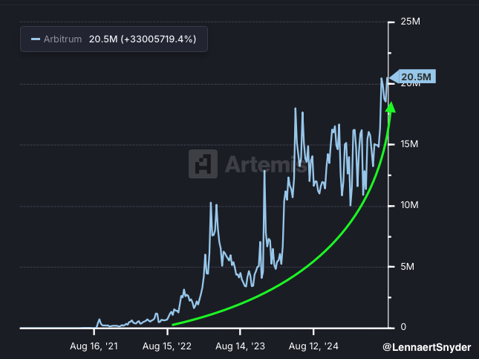Select the Arbitrum legend label
This screenshot has width=479, height=359.
coord(62,39)
